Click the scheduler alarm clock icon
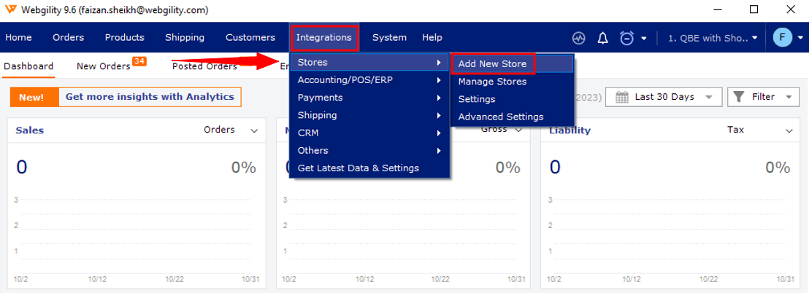The image size is (809, 293). click(x=627, y=38)
